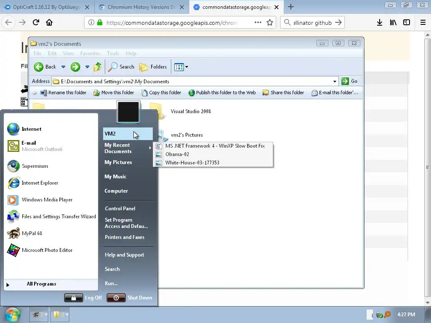
Task: Click Move this folder task
Action: [x=114, y=93]
